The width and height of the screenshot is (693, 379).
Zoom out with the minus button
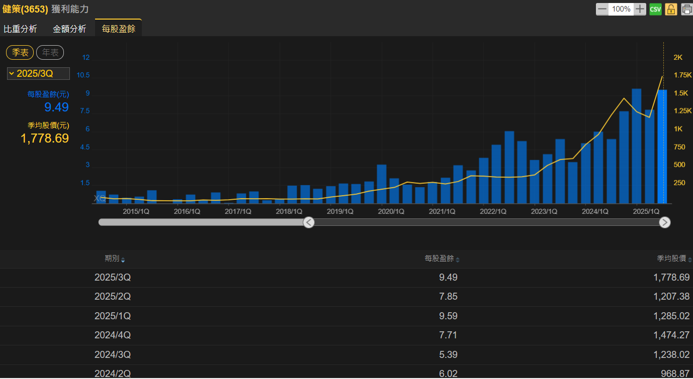tap(602, 9)
